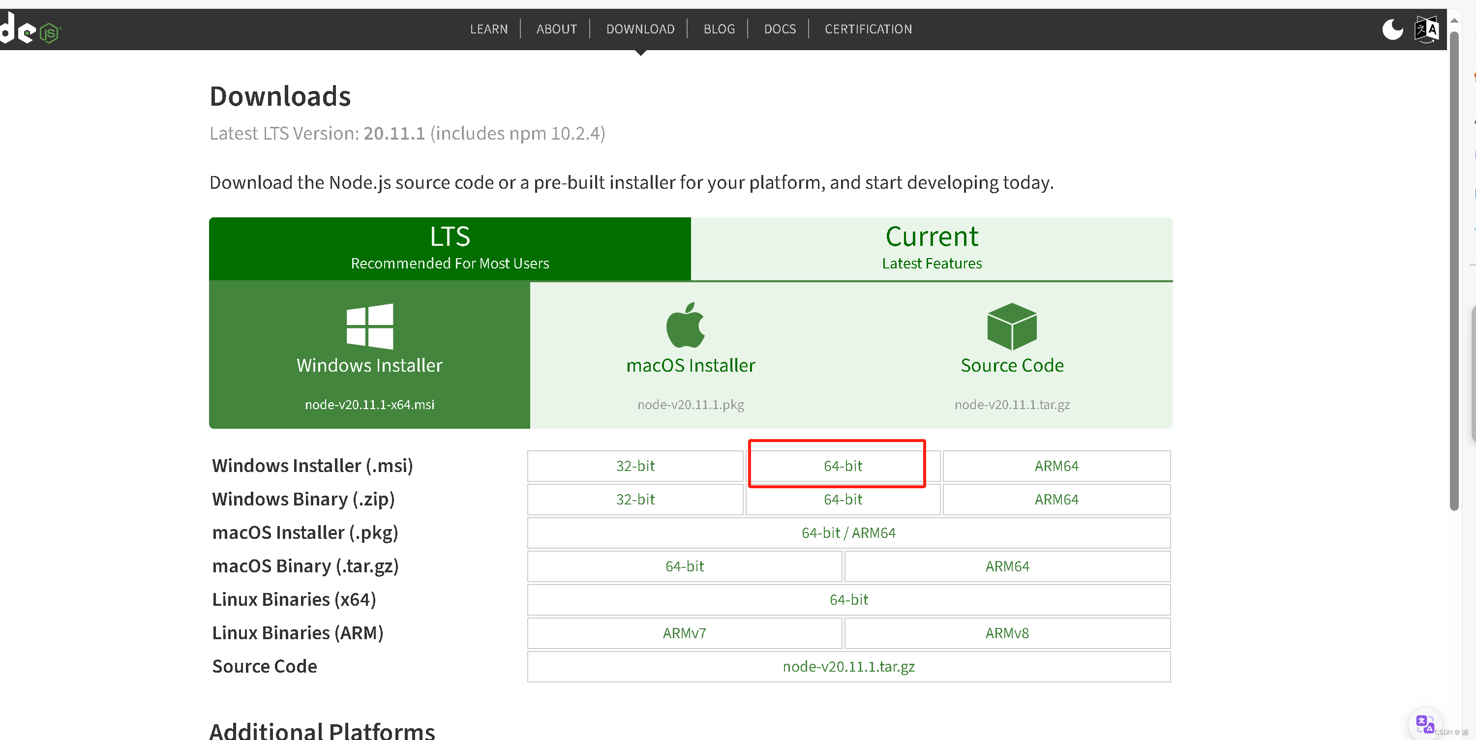Screen dimensions: 1476x740
Task: Open the DOWNLOAD menu item
Action: tap(640, 29)
